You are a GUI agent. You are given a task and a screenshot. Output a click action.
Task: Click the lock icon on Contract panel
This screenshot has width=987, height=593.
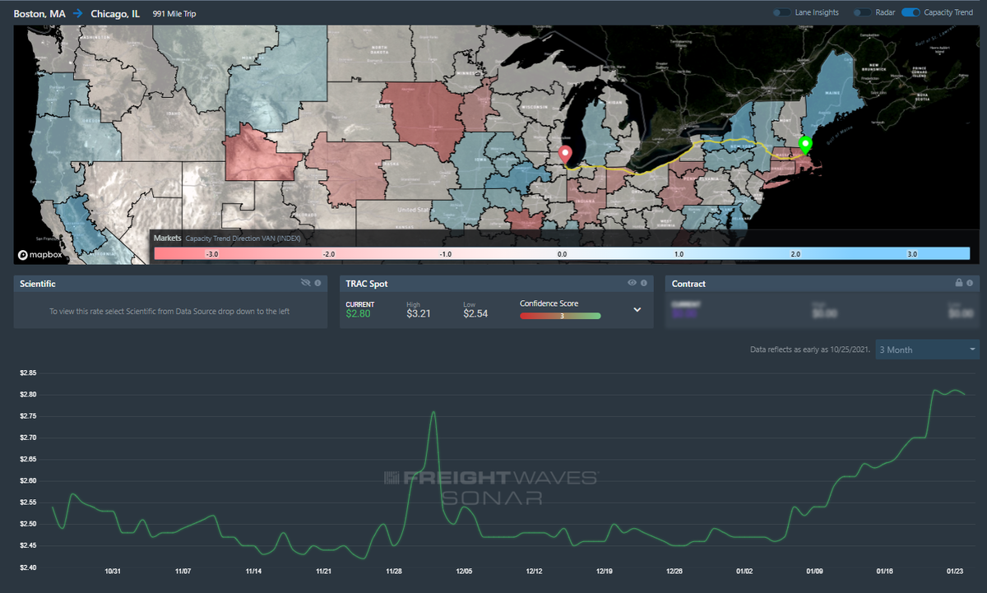click(958, 283)
